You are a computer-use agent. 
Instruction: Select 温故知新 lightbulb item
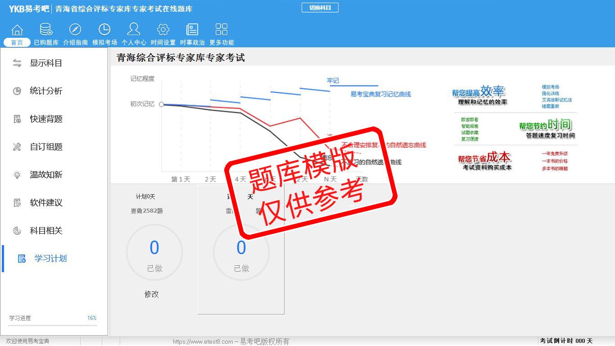click(x=45, y=175)
